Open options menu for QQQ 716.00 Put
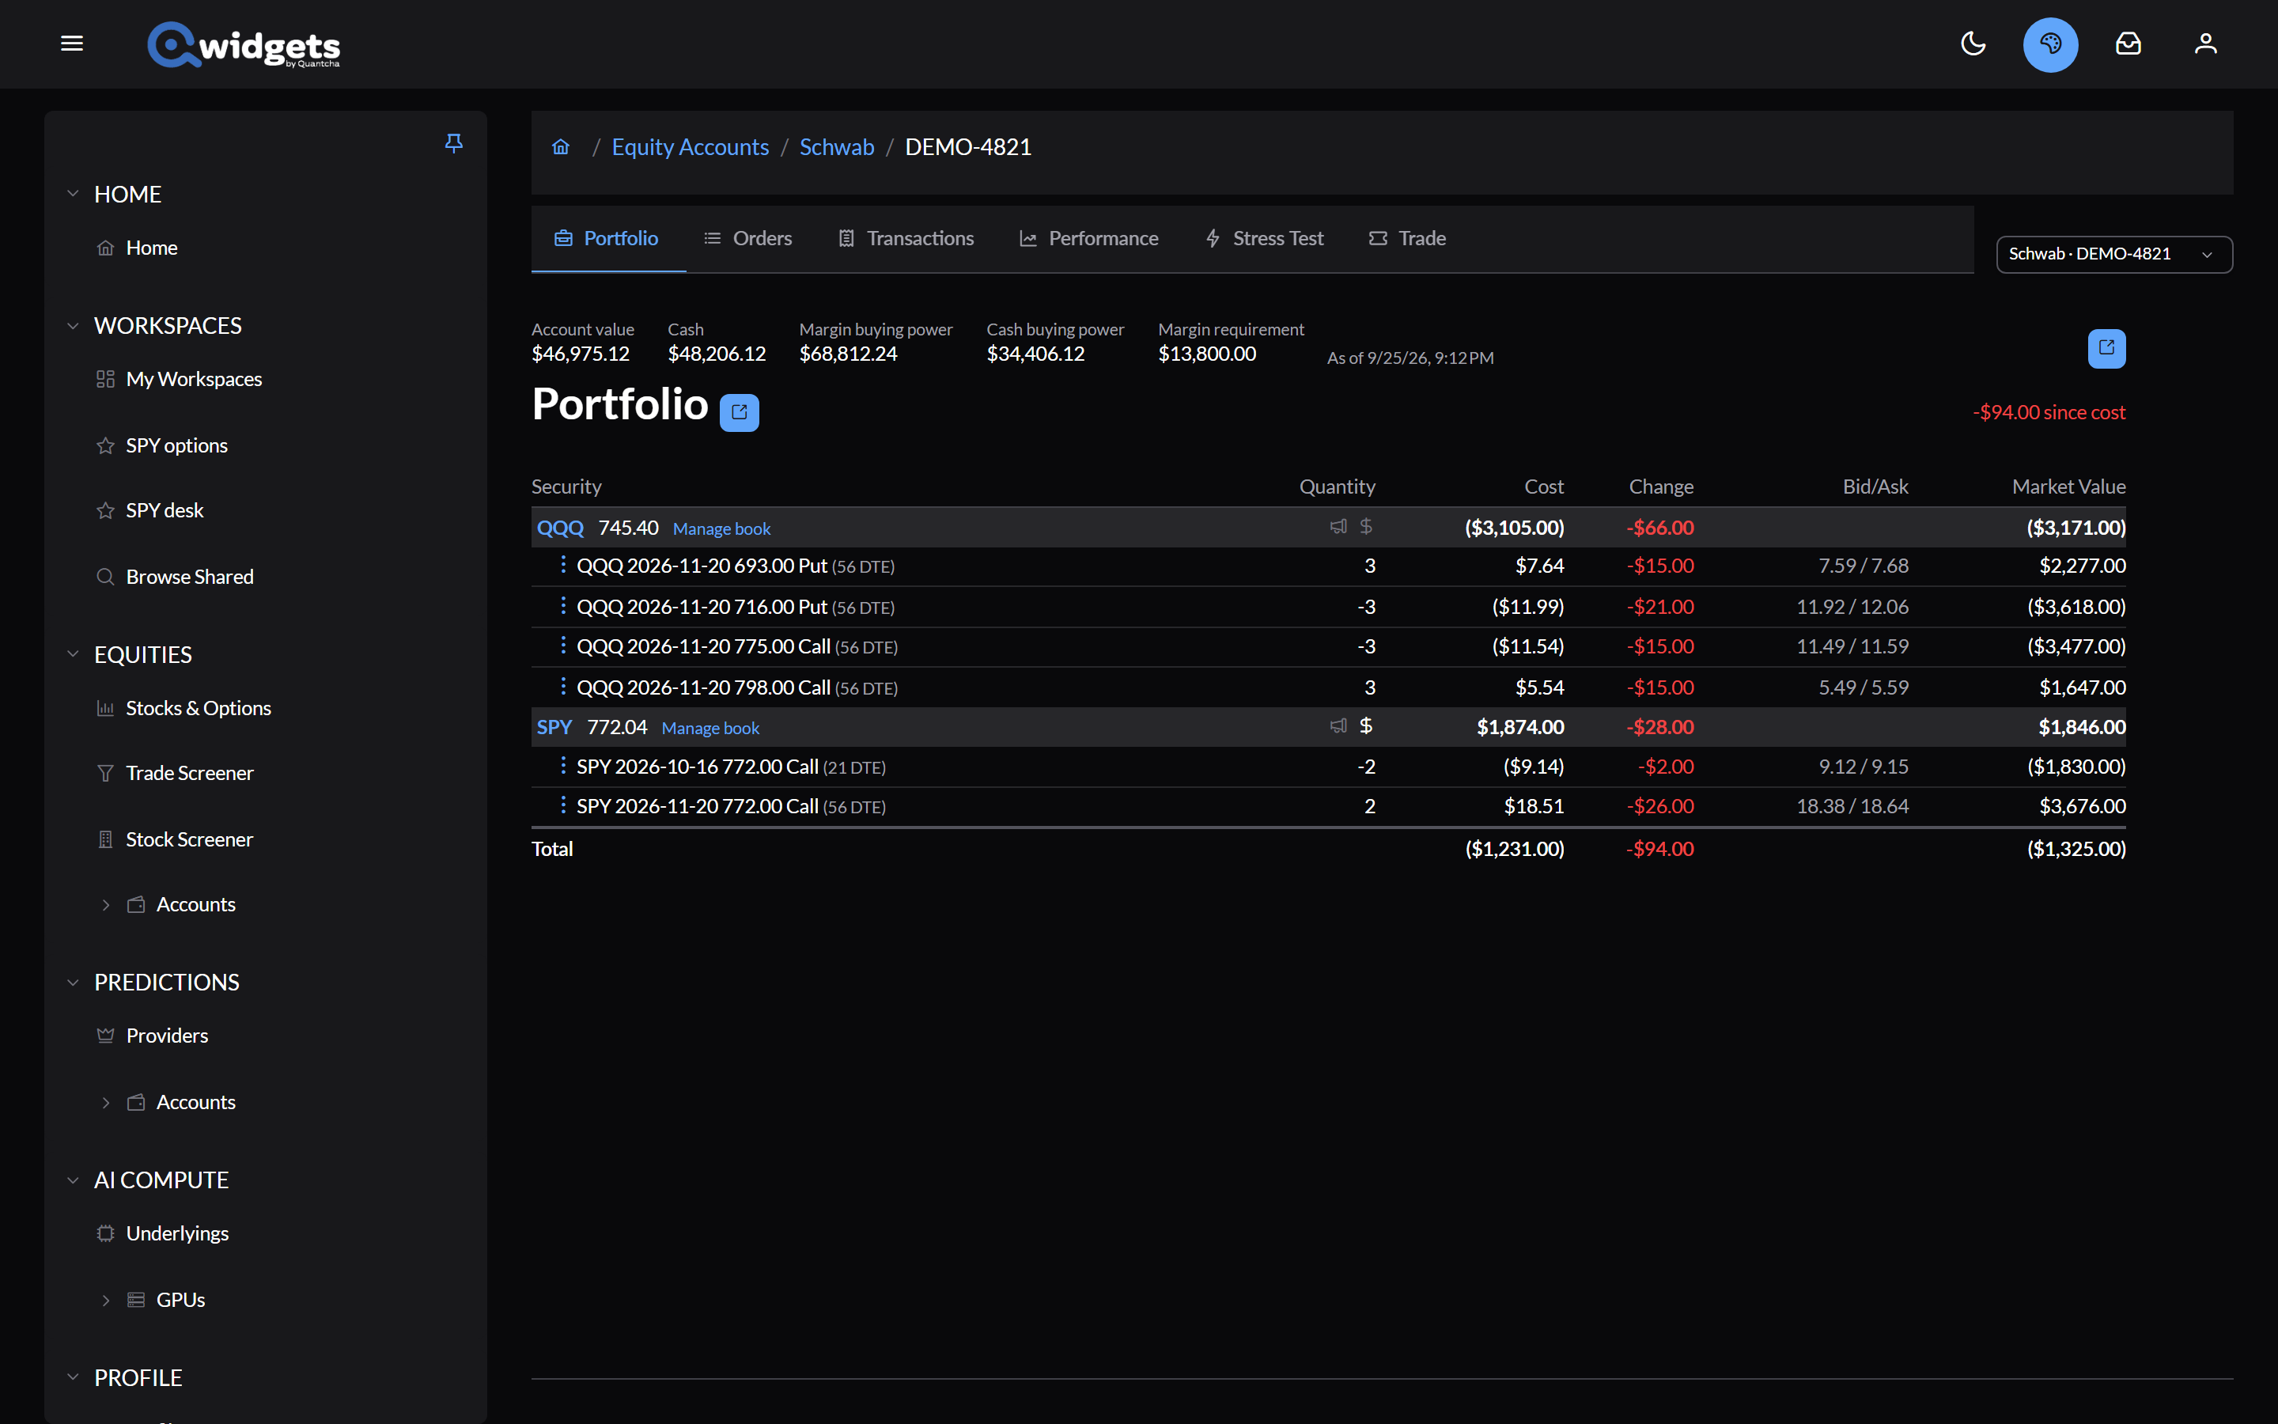2278x1424 pixels. pyautogui.click(x=563, y=605)
